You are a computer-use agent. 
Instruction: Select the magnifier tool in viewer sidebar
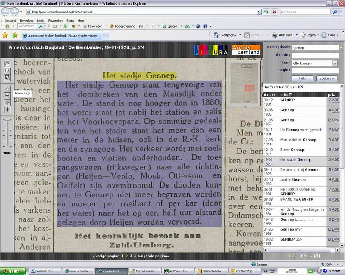point(7,71)
